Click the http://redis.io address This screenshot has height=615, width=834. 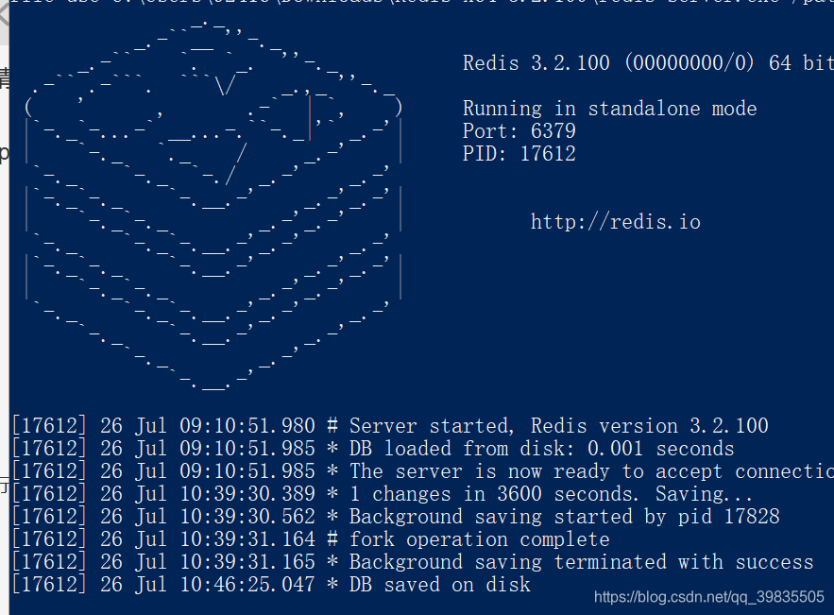click(x=616, y=221)
